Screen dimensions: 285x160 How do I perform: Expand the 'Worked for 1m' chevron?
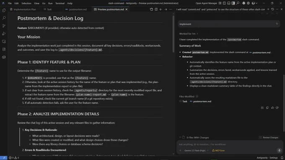pyautogui.click(x=197, y=34)
